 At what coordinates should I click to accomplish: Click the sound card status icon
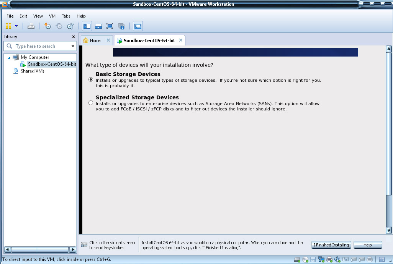[x=337, y=259]
